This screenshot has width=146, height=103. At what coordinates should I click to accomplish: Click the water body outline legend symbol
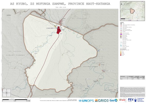[121, 43]
